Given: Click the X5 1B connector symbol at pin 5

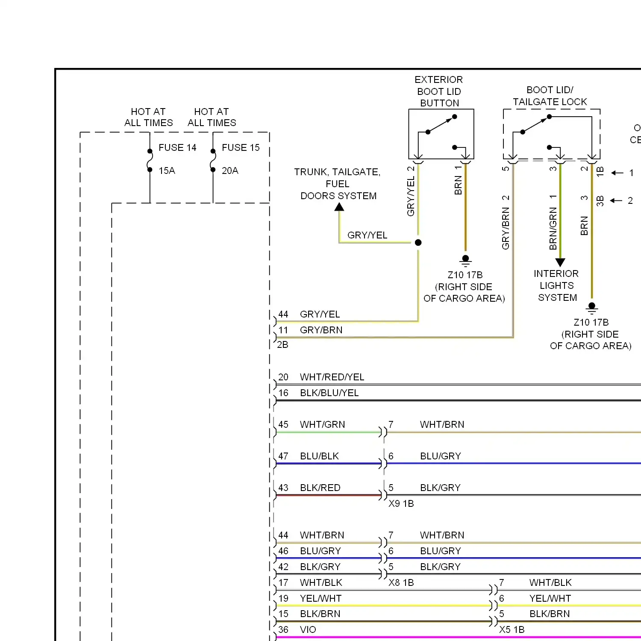Looking at the screenshot, I should (x=494, y=621).
